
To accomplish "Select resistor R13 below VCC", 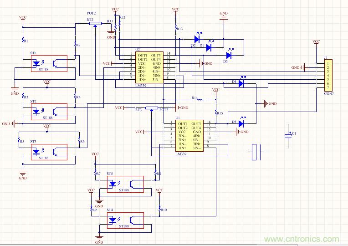I will coord(176,28).
